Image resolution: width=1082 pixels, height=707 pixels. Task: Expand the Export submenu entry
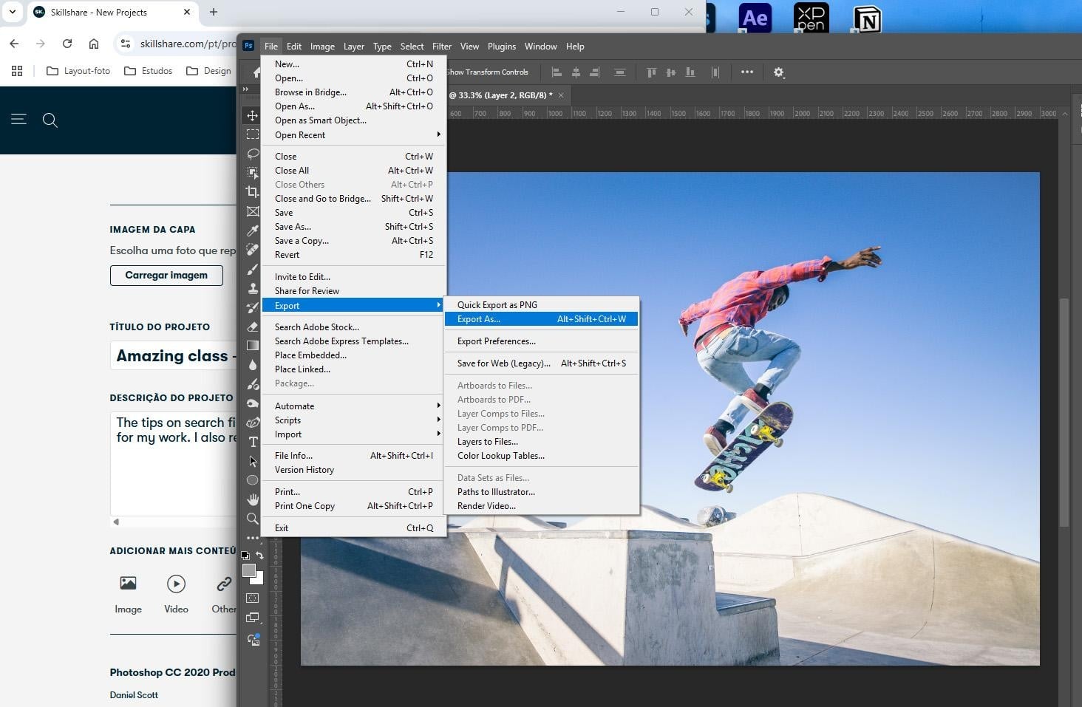pyautogui.click(x=354, y=305)
